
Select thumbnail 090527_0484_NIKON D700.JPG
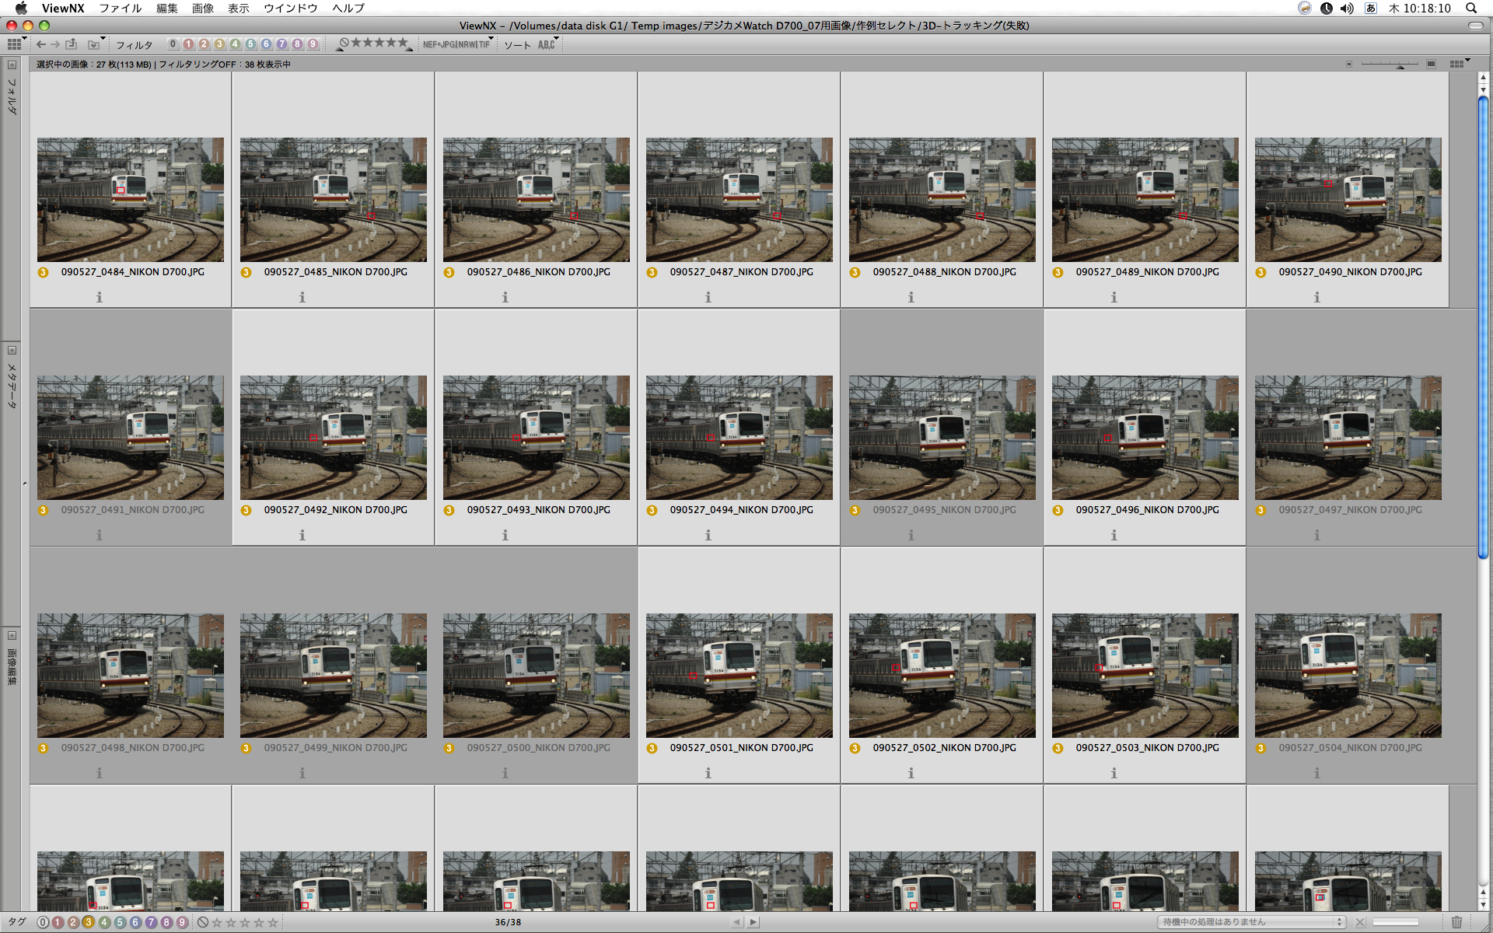(131, 200)
